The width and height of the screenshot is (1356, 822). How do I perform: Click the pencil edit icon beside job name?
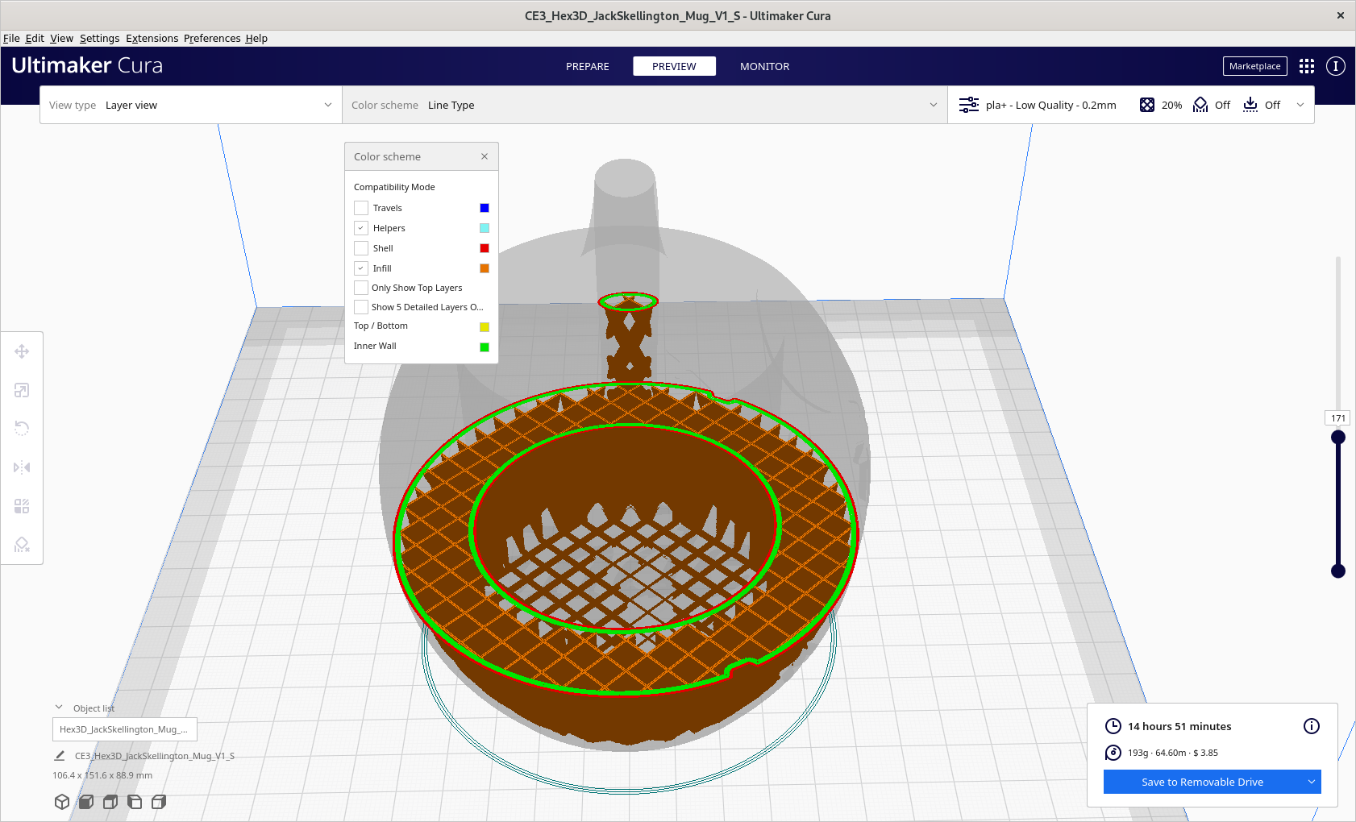(59, 756)
